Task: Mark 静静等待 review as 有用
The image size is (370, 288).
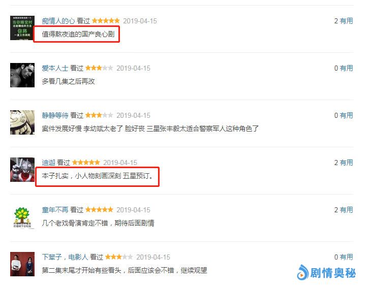Action: pyautogui.click(x=346, y=115)
